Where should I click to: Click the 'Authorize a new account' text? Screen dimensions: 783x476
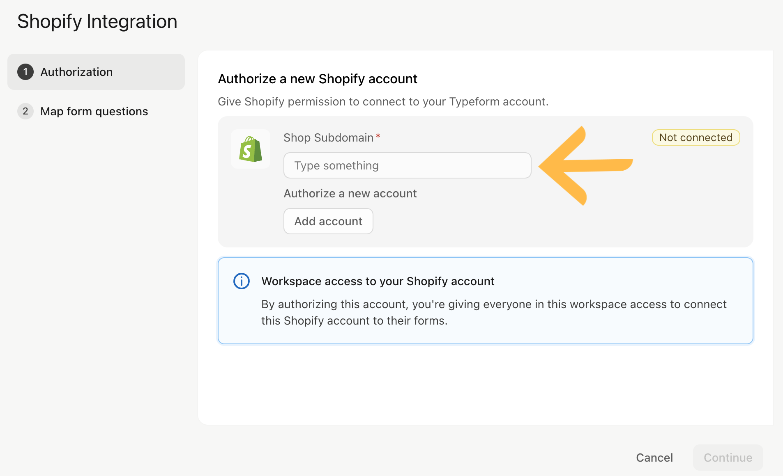click(350, 193)
